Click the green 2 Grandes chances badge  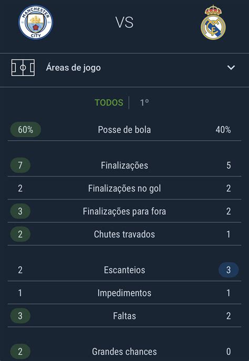[20, 352]
